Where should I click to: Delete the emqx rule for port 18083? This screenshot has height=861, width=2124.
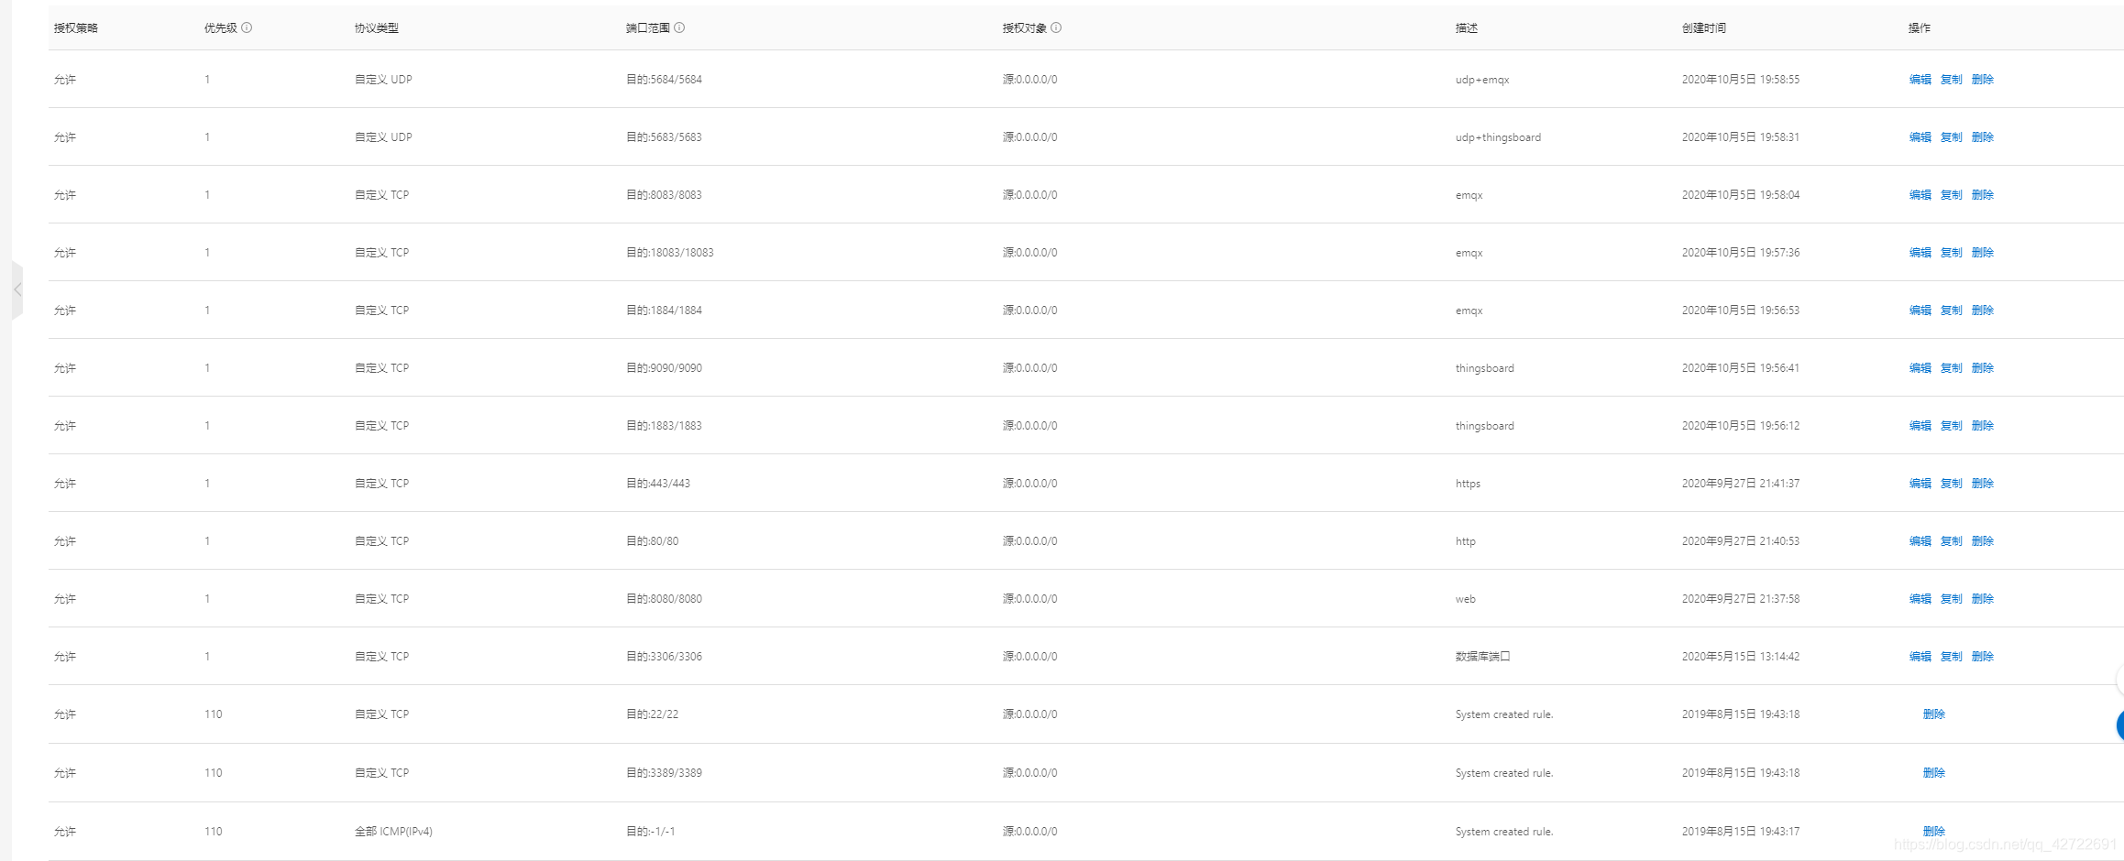1982,253
